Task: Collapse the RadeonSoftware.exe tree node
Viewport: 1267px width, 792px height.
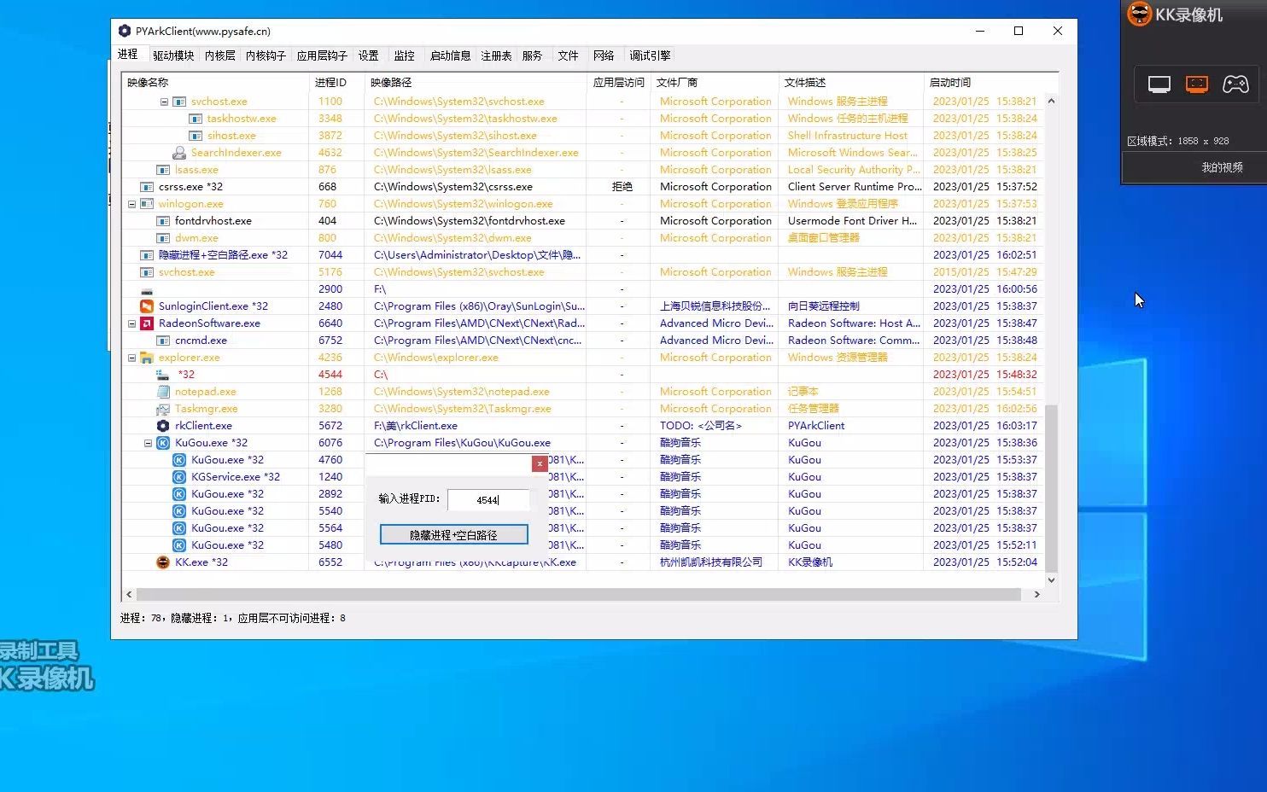Action: pyautogui.click(x=131, y=323)
